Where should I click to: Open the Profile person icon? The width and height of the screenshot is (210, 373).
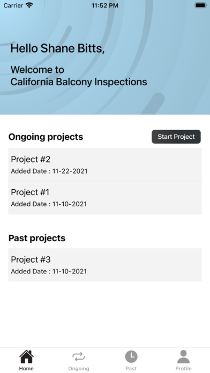[183, 356]
